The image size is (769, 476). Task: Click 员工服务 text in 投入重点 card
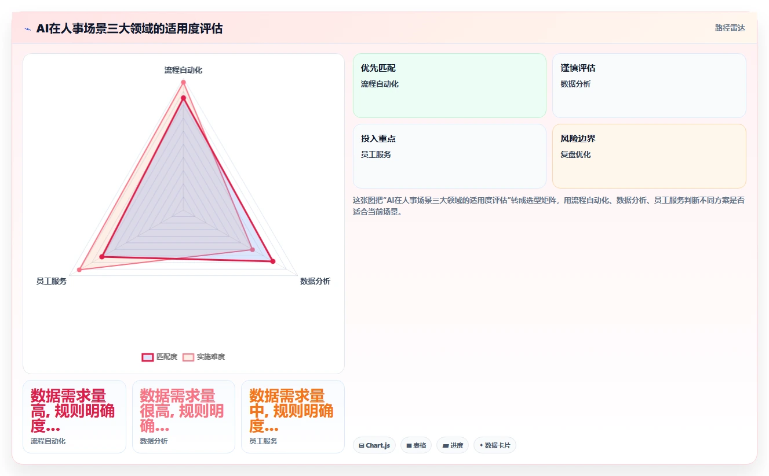point(376,154)
